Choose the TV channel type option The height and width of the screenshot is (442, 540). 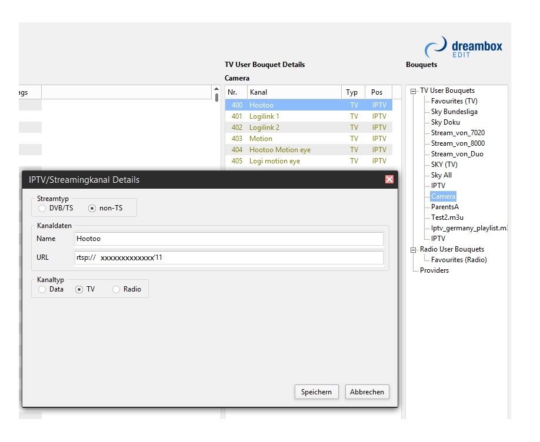tap(79, 290)
